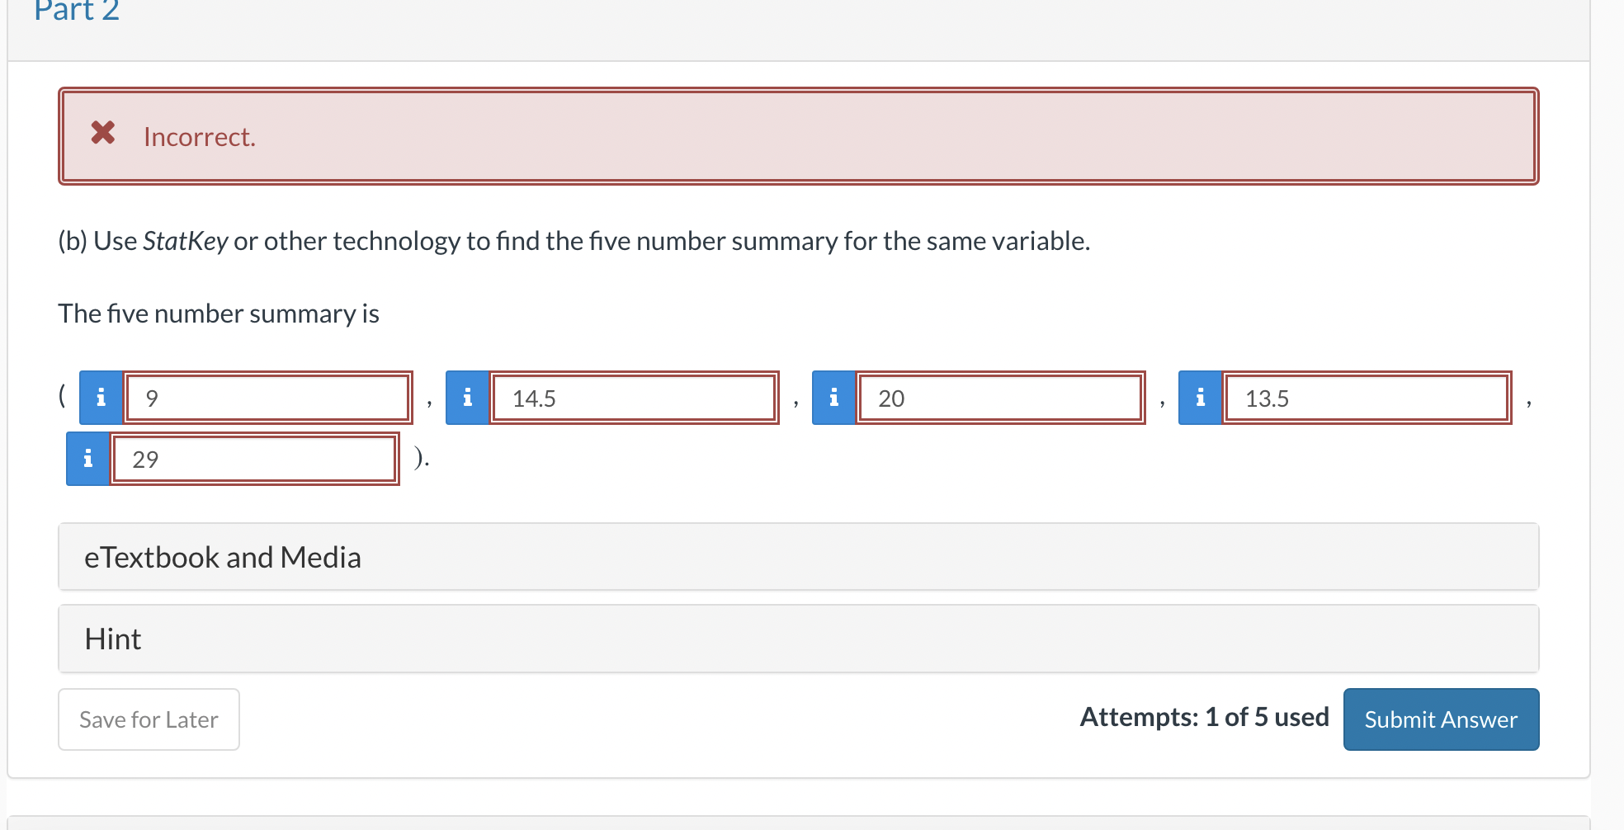Click the info icon beside the answer 13.5
The width and height of the screenshot is (1624, 830).
coord(1200,398)
